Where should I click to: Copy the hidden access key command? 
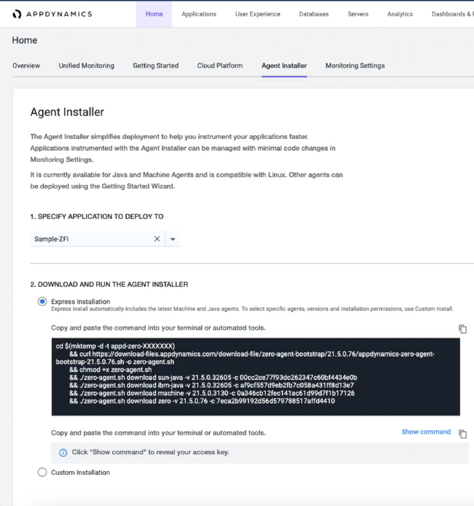[x=463, y=434]
